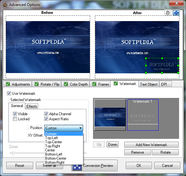Switch to the Effects sub-tab
This screenshot has width=186, height=176.
pos(32,106)
